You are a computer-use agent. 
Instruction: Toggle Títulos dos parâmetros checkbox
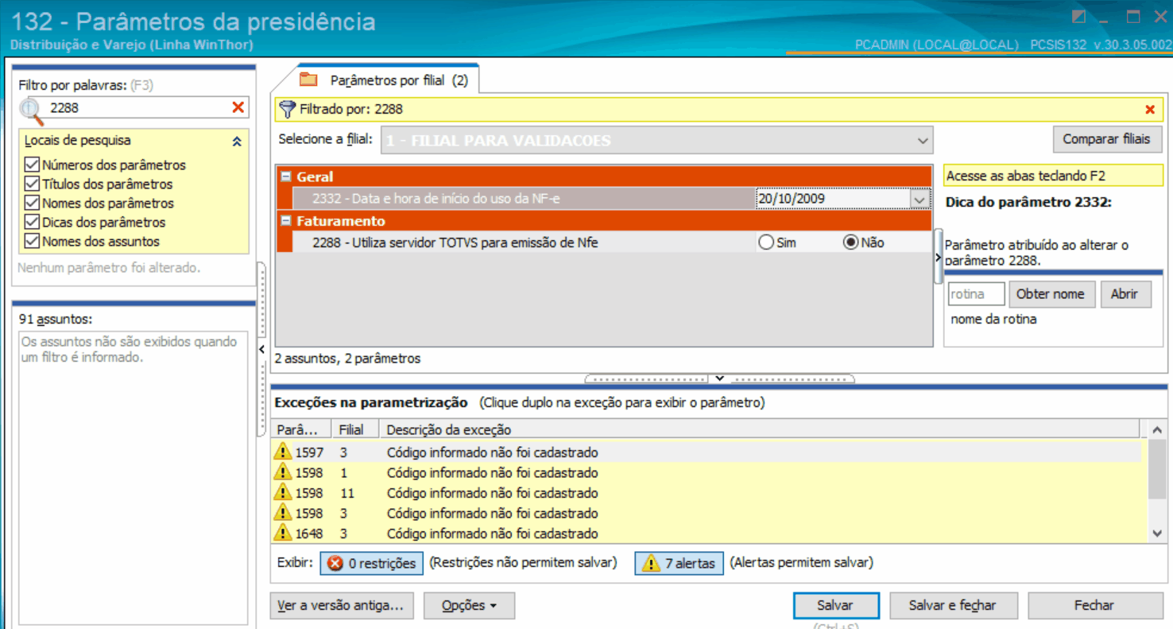pos(32,184)
